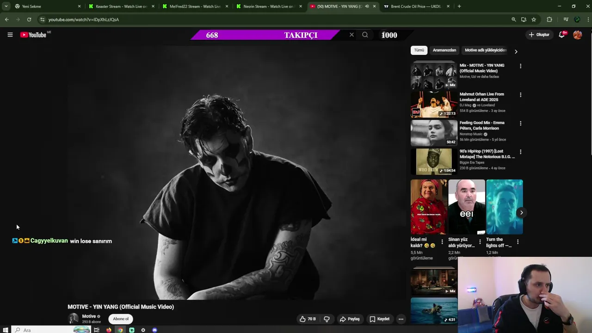Open Discord from the taskbar
The height and width of the screenshot is (333, 592).
click(x=154, y=330)
